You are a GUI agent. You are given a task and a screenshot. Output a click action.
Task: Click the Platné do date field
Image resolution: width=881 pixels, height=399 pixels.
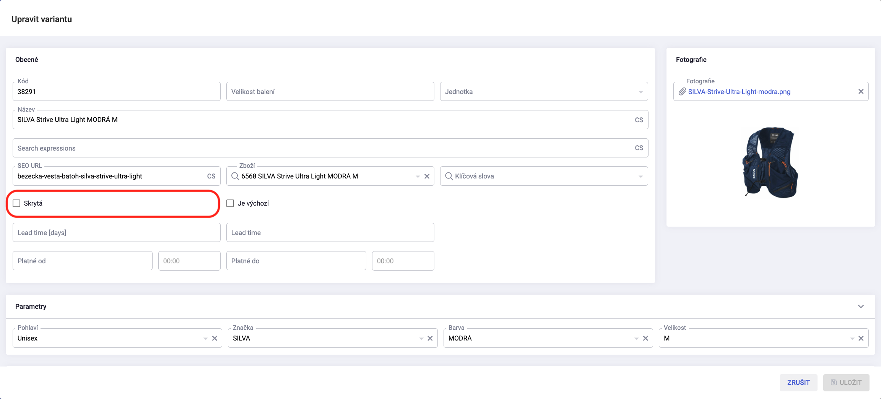tap(296, 261)
